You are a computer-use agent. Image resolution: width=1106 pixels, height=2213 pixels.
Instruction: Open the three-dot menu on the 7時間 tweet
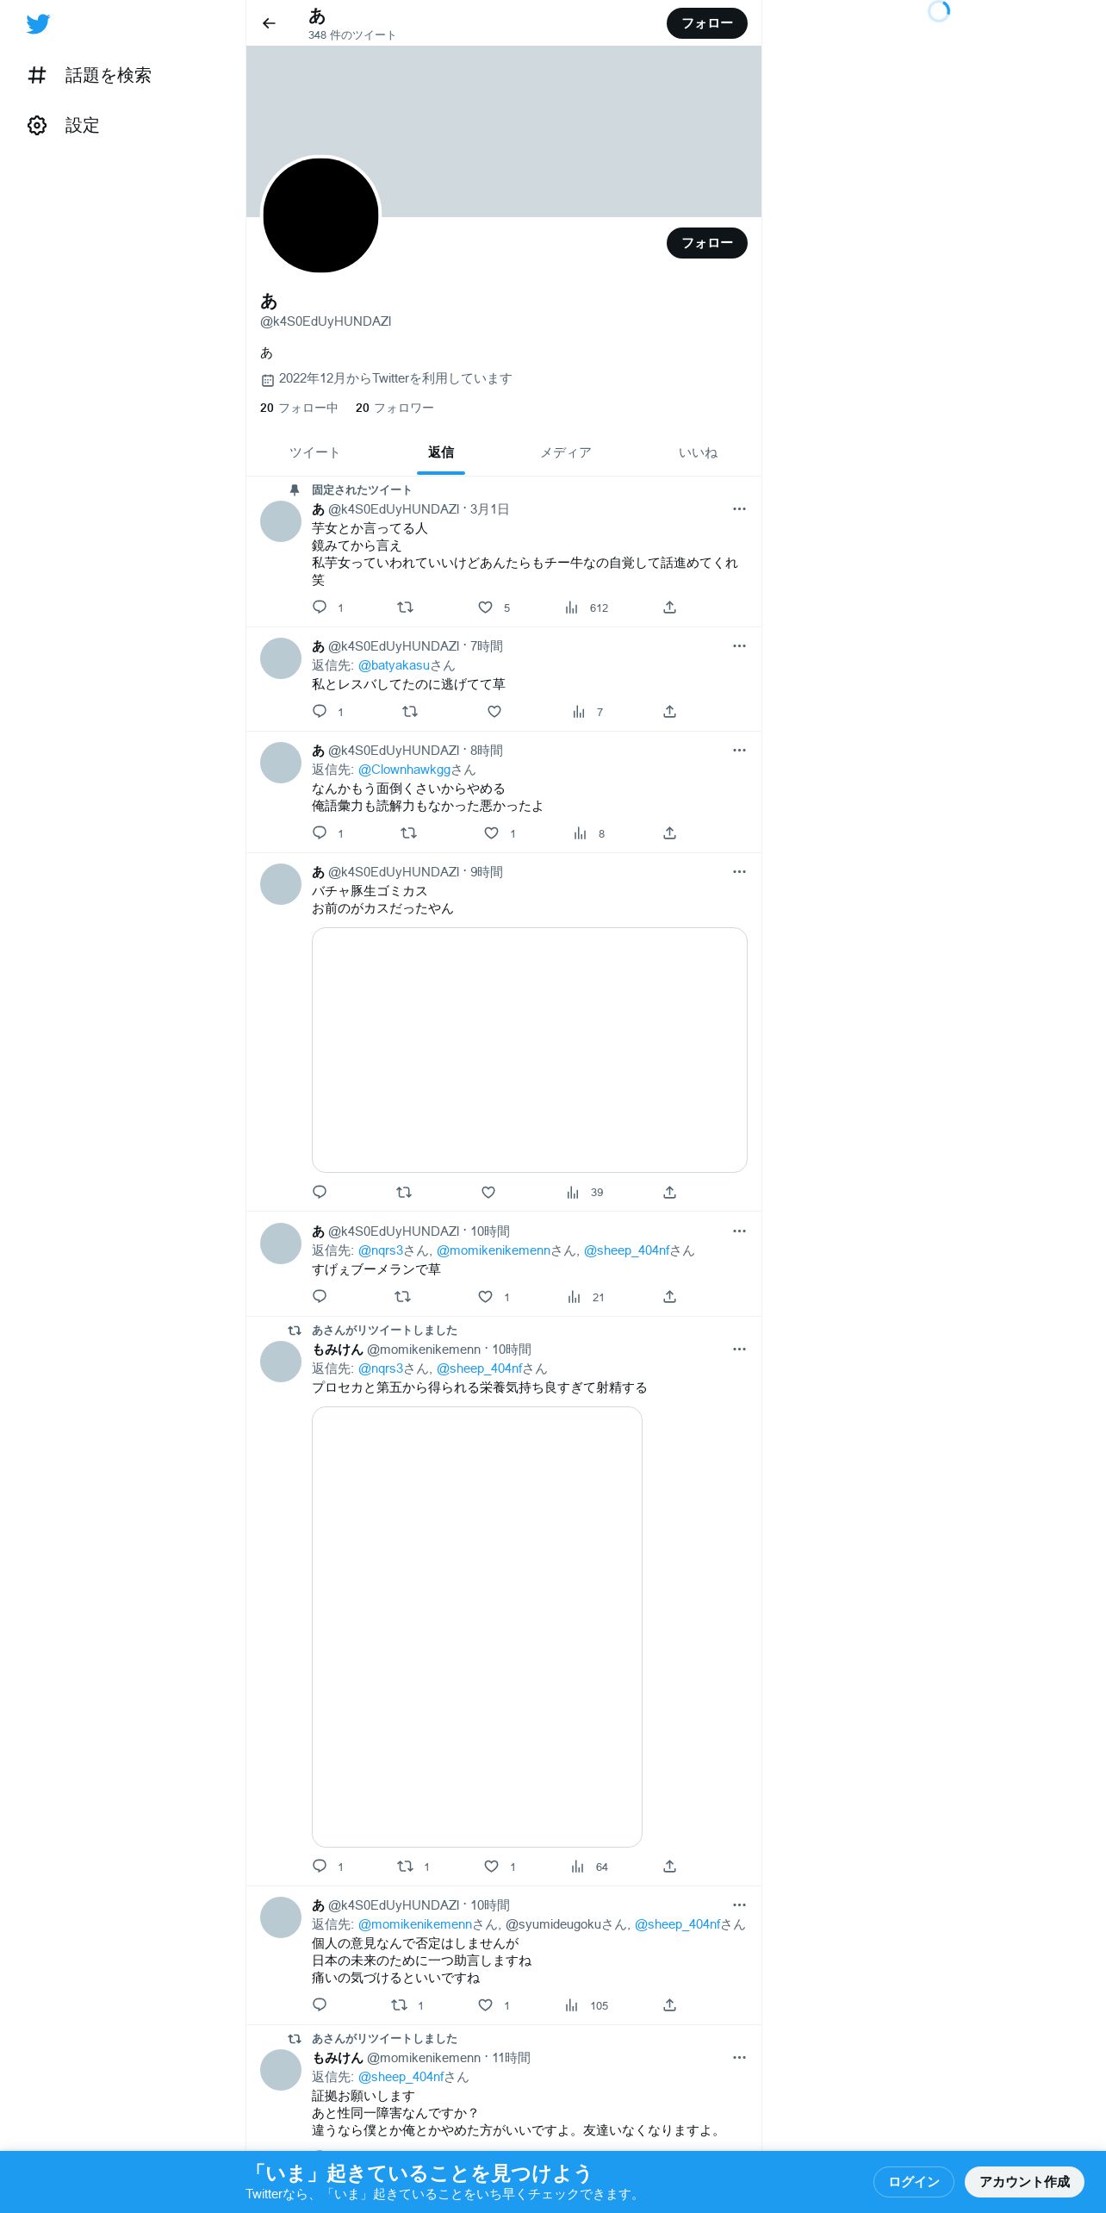(739, 646)
